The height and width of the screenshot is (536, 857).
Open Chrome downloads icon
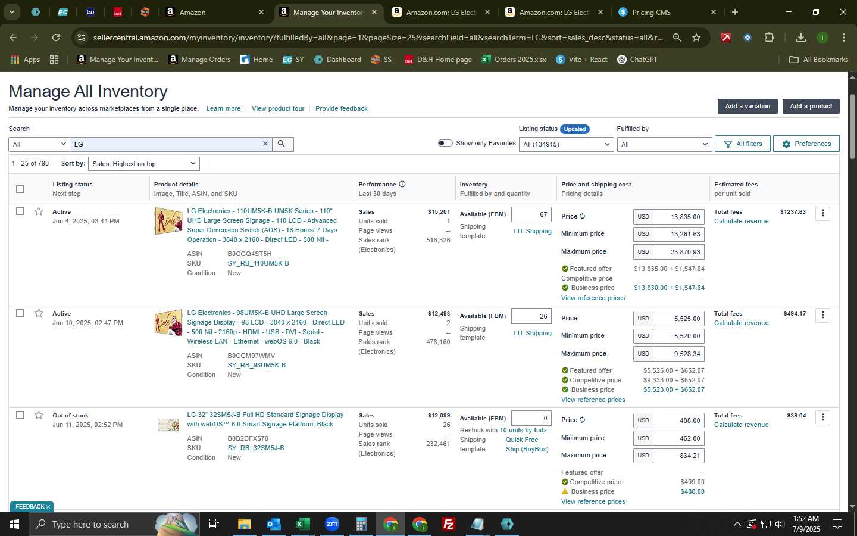(801, 38)
